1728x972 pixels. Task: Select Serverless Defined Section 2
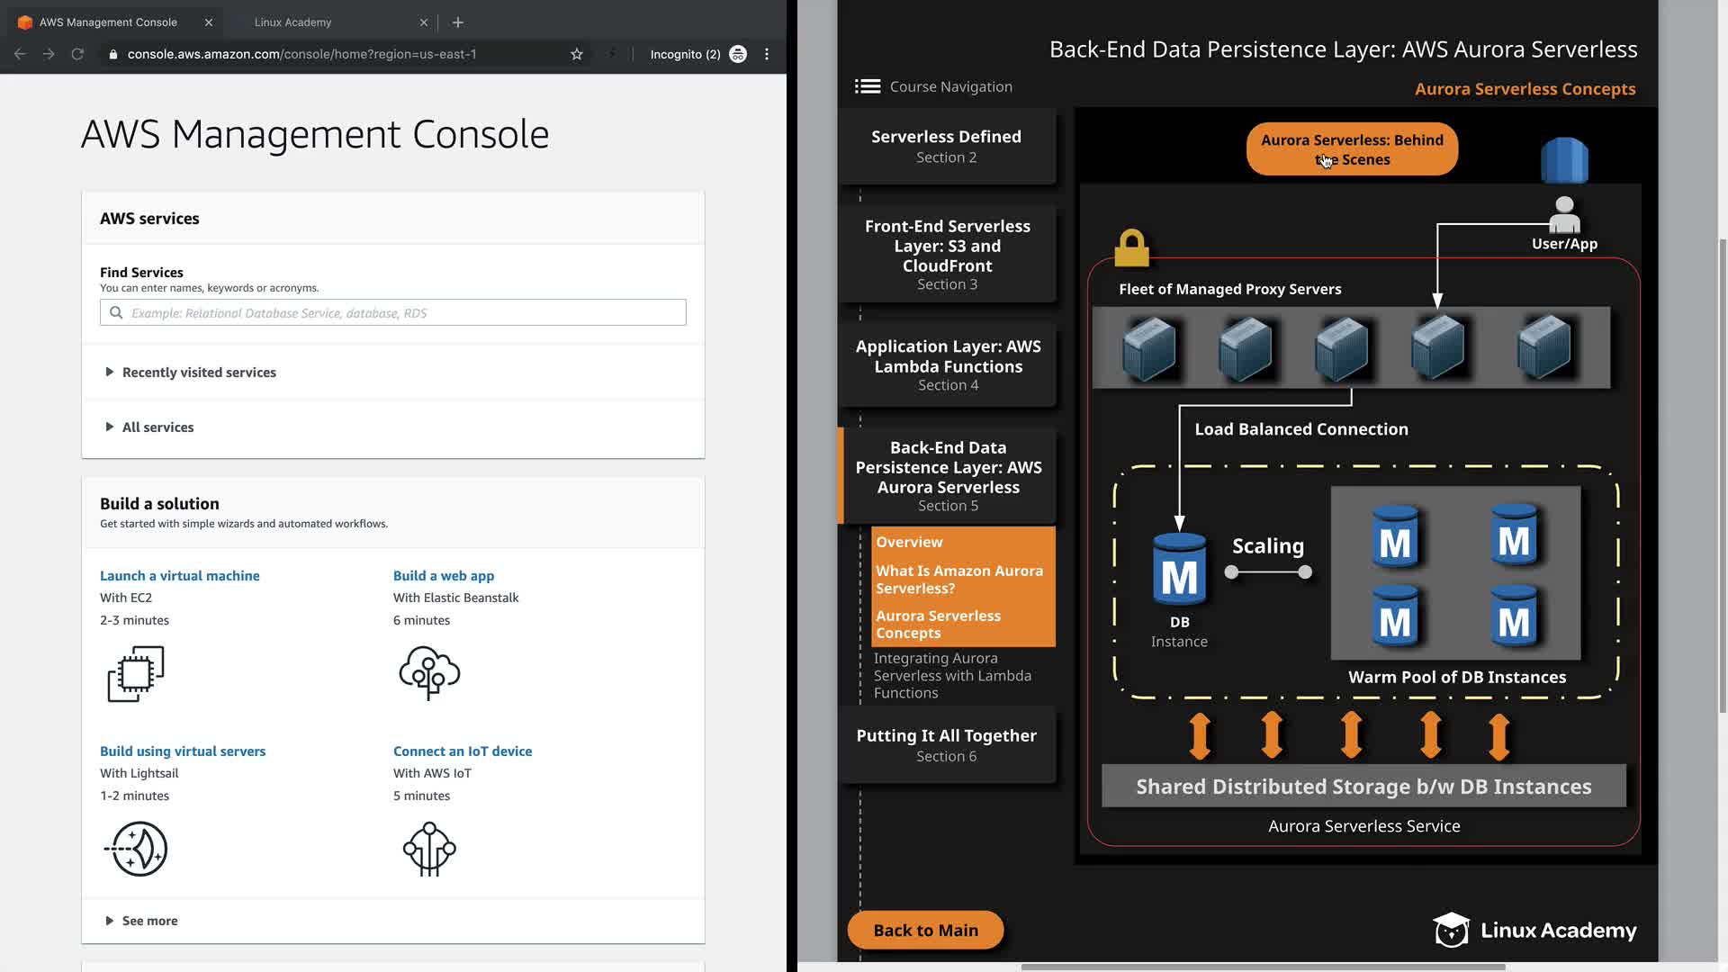pyautogui.click(x=946, y=146)
